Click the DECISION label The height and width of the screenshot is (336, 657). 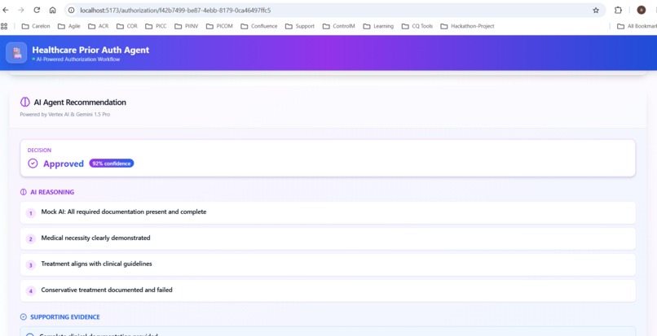(x=39, y=151)
